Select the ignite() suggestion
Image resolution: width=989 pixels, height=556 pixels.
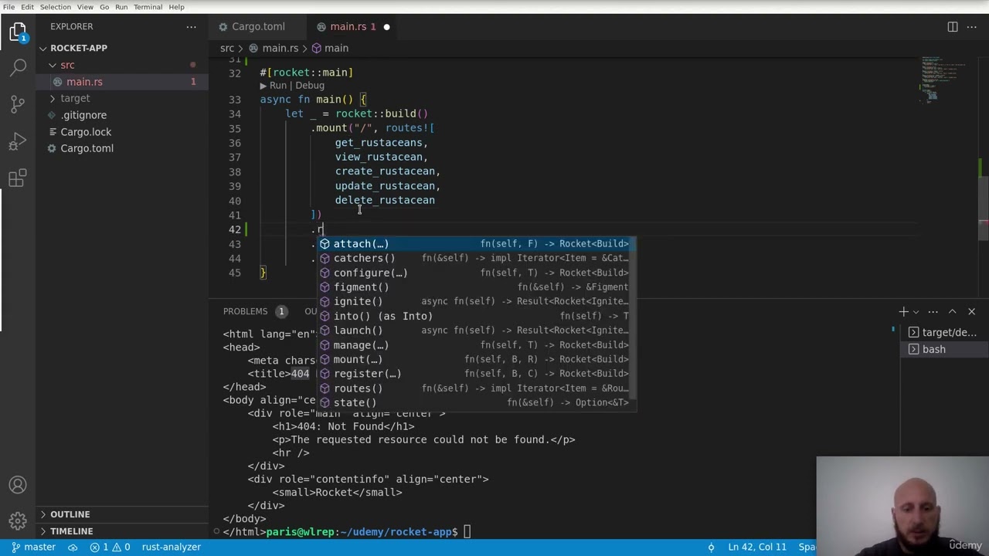[x=475, y=301]
